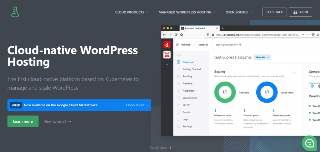Click the Events tag icon in sidebar
This screenshot has width=320, height=152.
click(x=178, y=112)
